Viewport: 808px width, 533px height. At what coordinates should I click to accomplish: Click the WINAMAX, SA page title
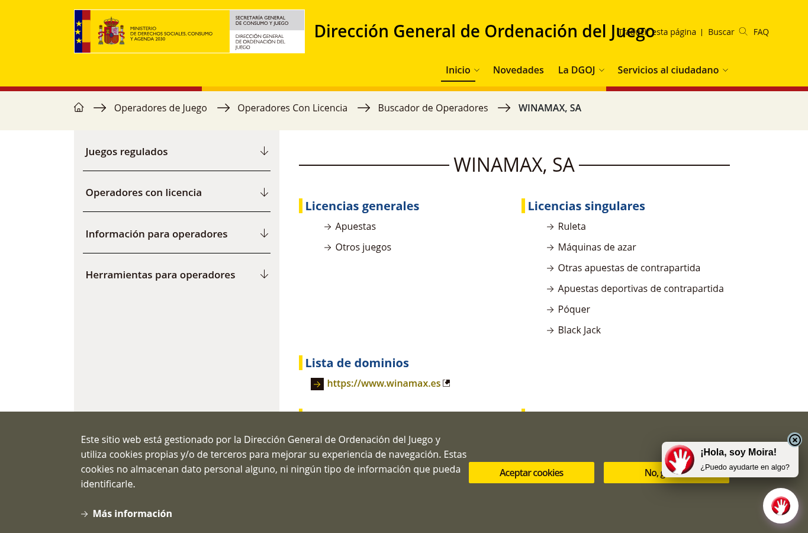click(x=514, y=165)
